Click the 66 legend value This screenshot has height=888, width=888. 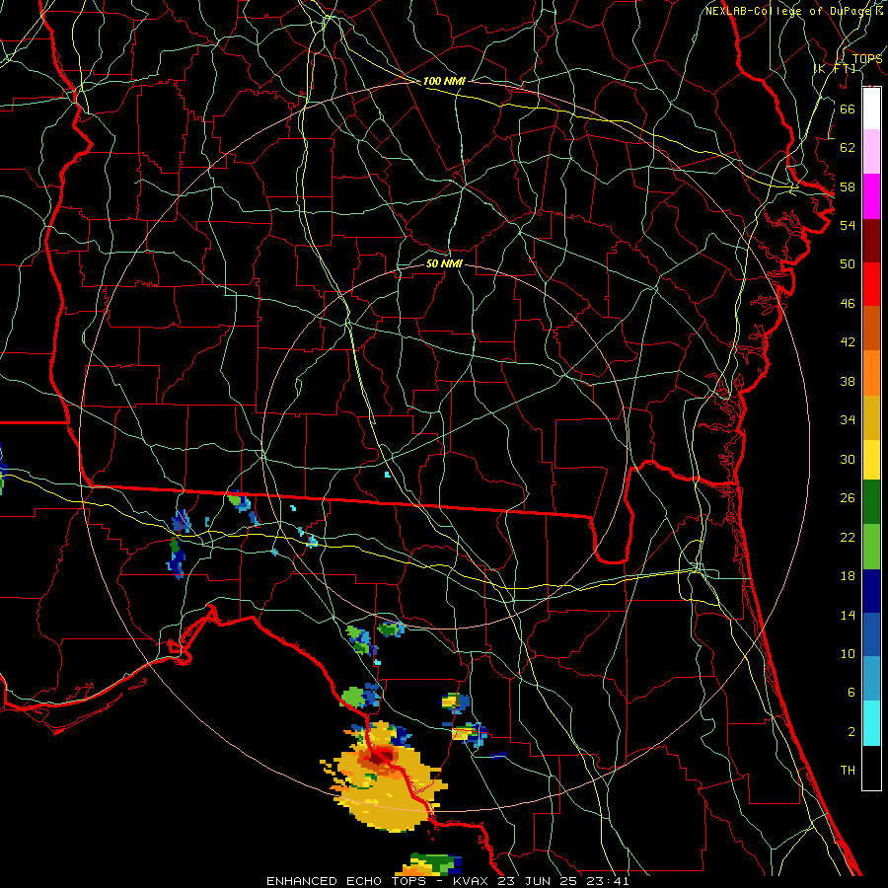(848, 110)
